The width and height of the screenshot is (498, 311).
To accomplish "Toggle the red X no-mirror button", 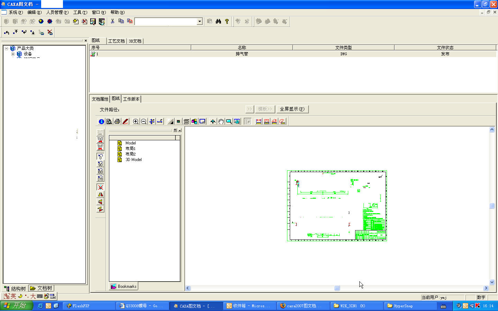I will (100, 187).
